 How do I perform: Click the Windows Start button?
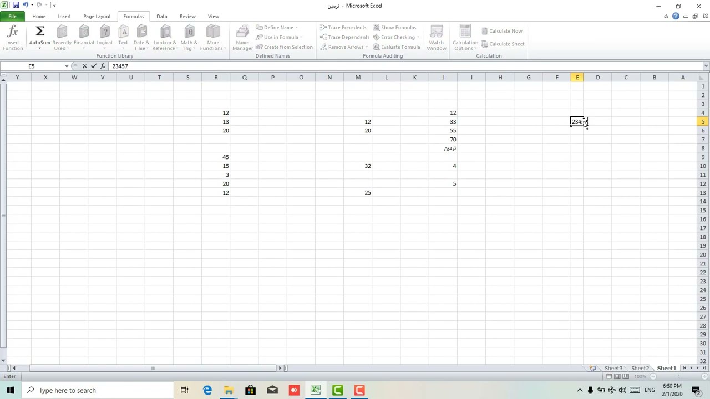[x=11, y=390]
